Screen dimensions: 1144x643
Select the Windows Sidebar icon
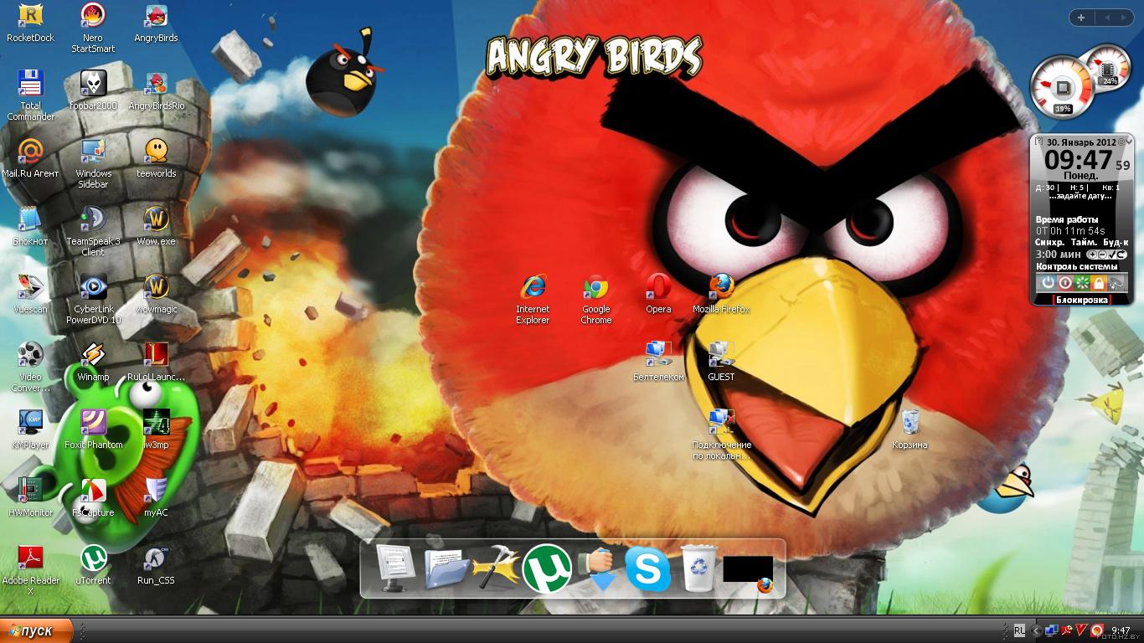click(x=93, y=163)
